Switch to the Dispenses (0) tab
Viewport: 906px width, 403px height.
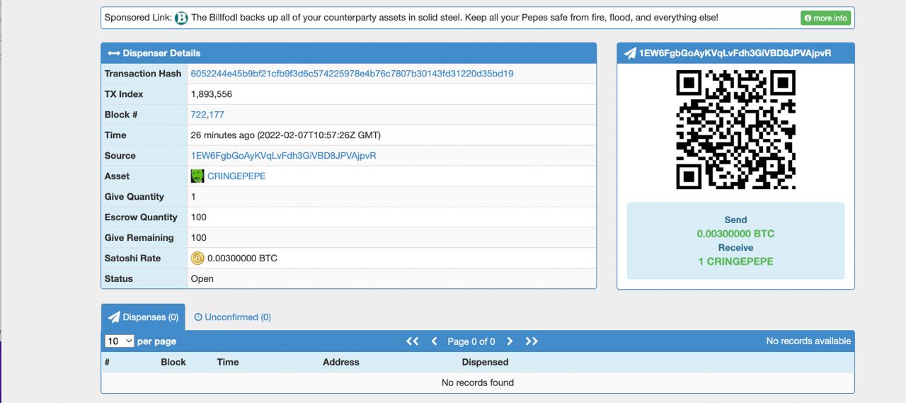coord(143,317)
